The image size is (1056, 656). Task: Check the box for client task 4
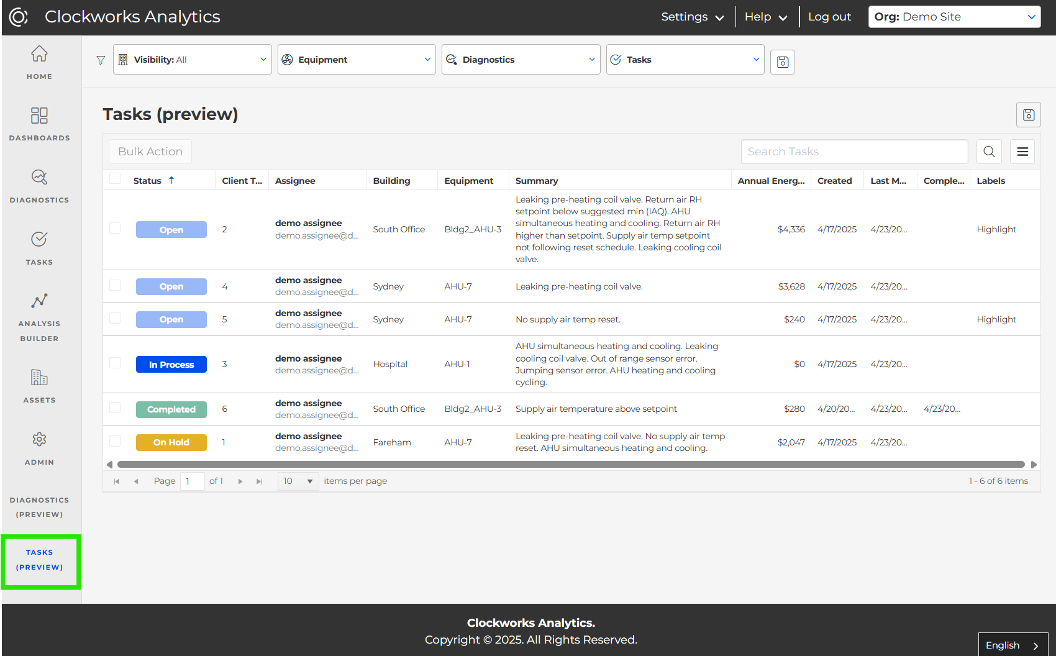[x=115, y=285]
